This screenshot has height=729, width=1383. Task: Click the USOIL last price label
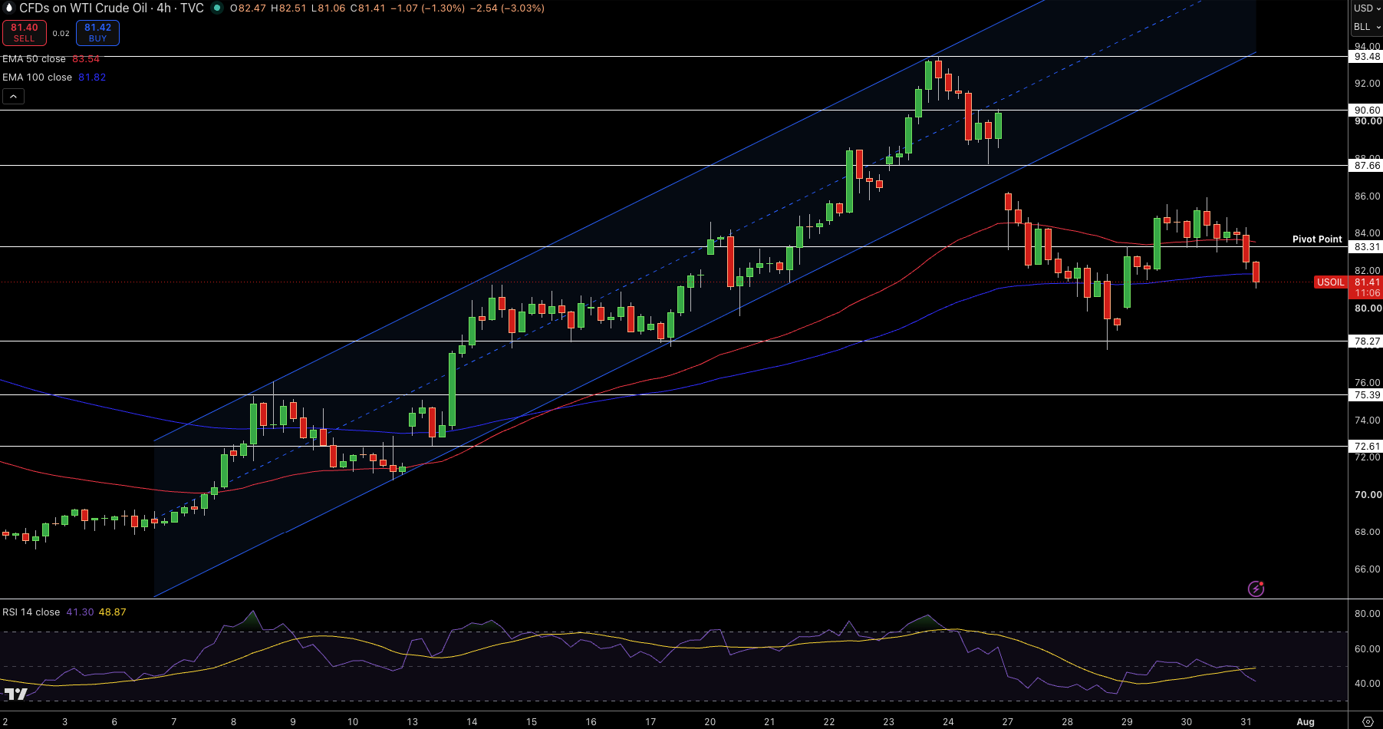coord(1331,282)
